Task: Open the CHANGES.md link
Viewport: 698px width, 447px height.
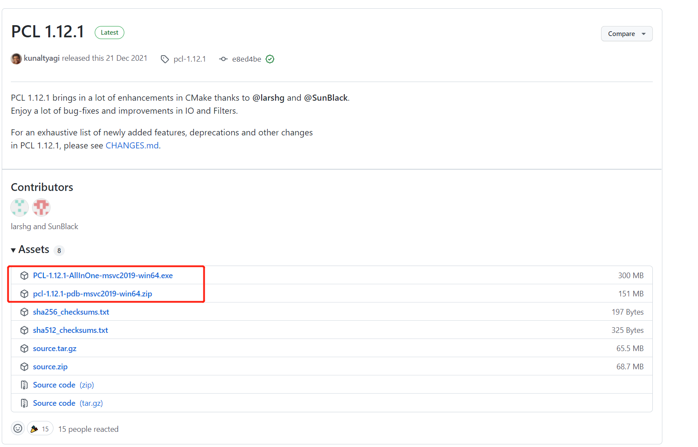Action: pyautogui.click(x=132, y=145)
